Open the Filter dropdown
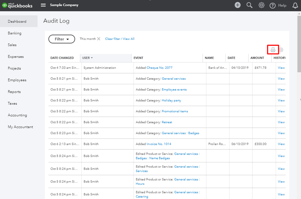The width and height of the screenshot is (301, 199). [x=62, y=39]
